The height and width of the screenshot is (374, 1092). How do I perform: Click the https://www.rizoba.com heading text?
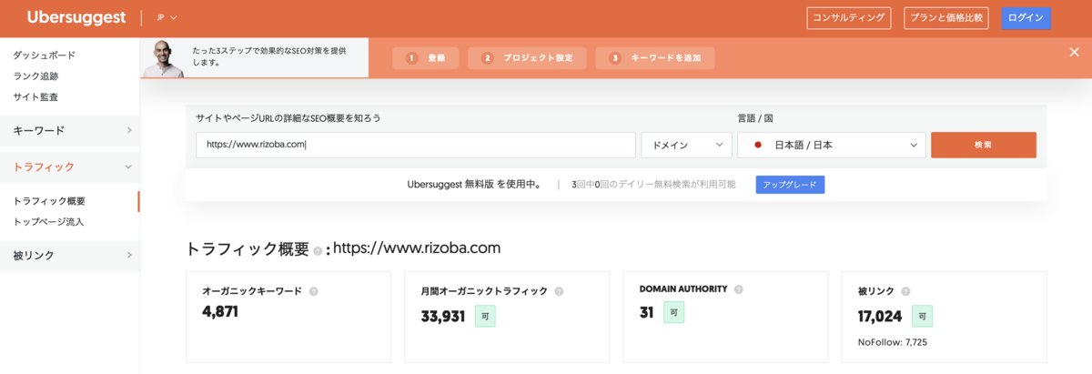417,248
